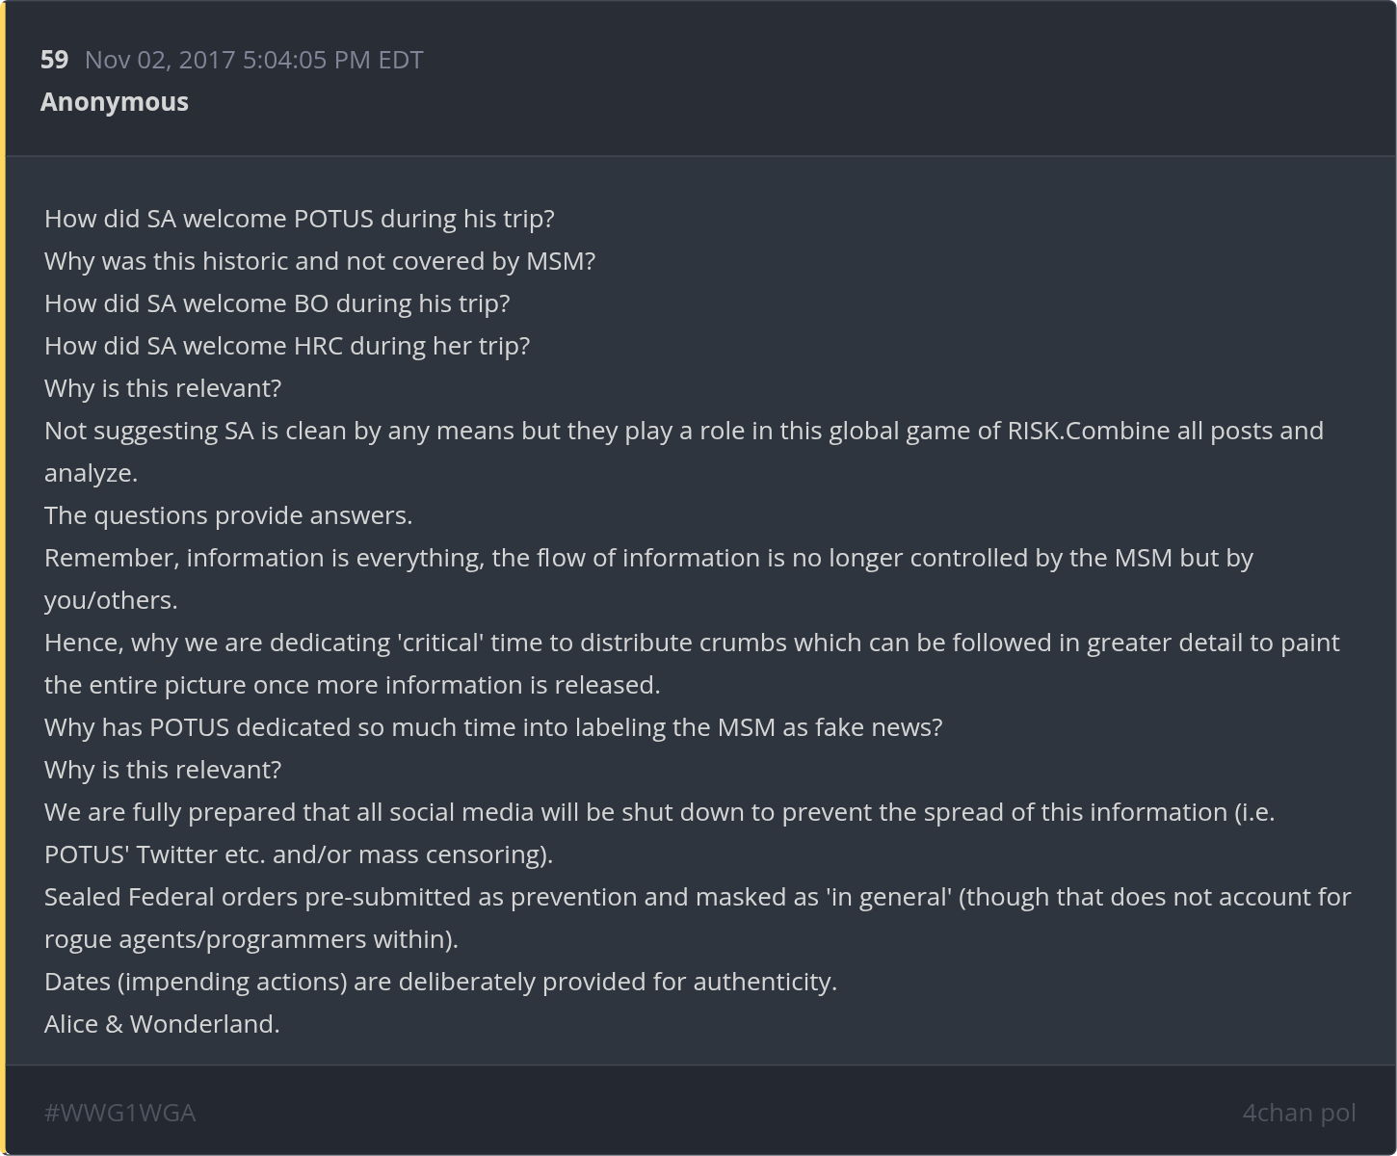Image resolution: width=1397 pixels, height=1156 pixels.
Task: Click the line about distributing crumbs
Action: (691, 643)
